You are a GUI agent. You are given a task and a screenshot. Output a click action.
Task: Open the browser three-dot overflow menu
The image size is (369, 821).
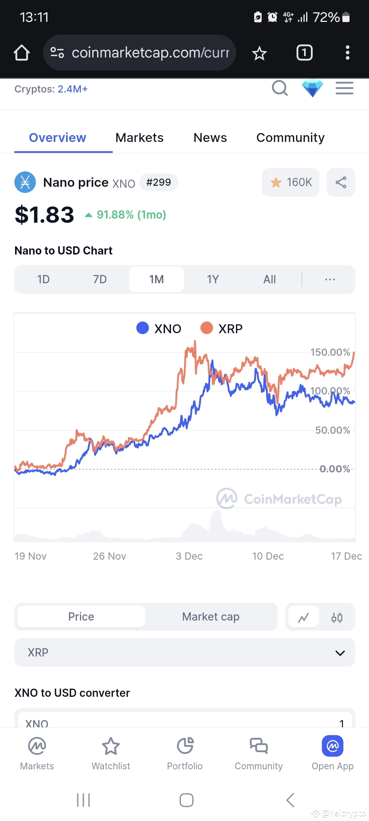[347, 53]
